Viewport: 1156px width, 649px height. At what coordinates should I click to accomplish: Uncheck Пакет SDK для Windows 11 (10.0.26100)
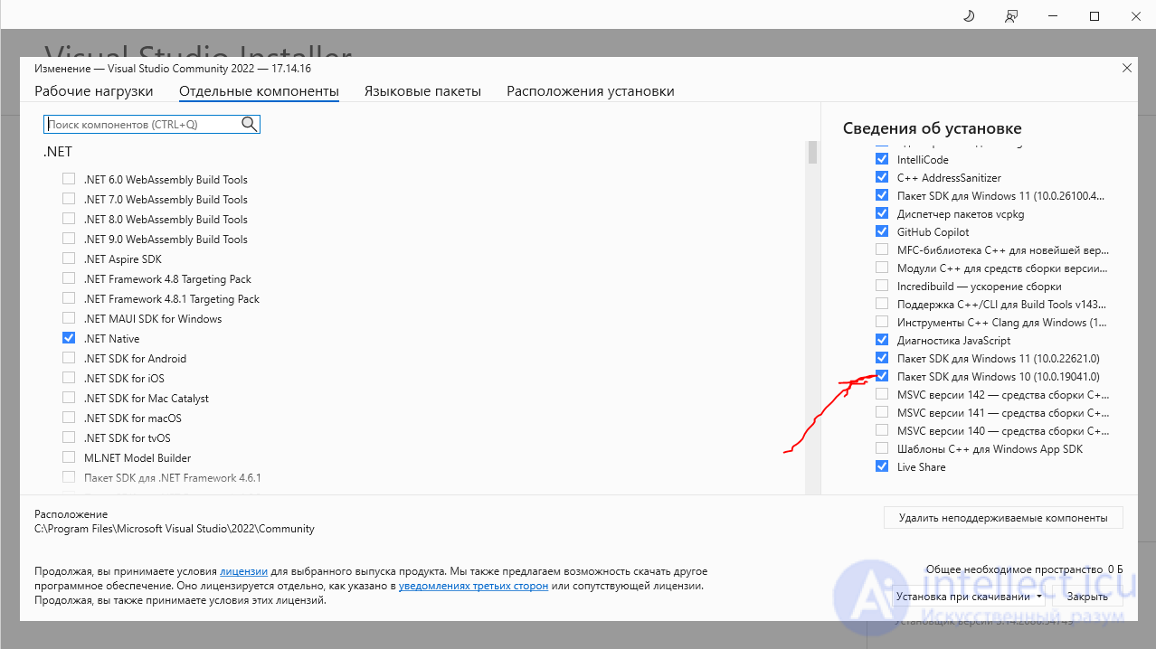coord(882,195)
